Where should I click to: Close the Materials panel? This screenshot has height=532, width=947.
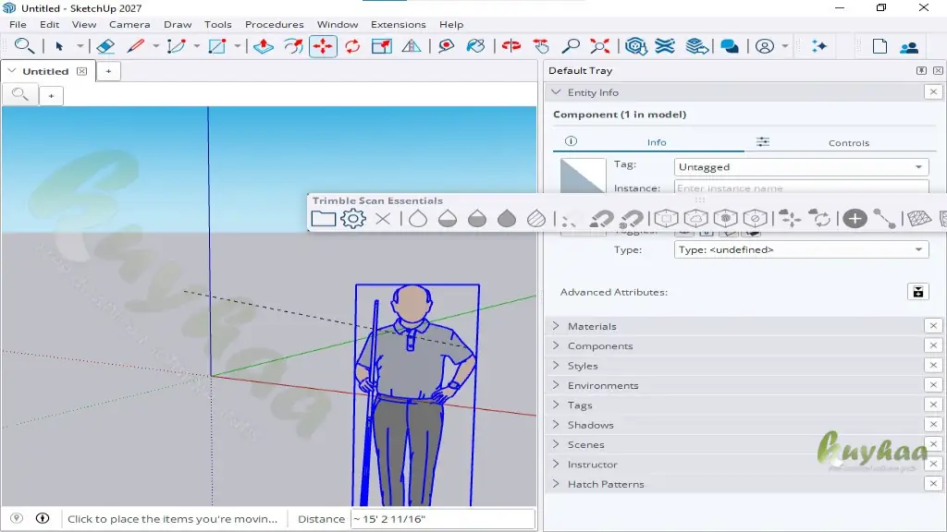point(933,326)
